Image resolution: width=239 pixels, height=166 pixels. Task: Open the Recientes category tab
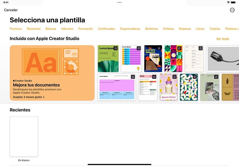[x=34, y=29]
